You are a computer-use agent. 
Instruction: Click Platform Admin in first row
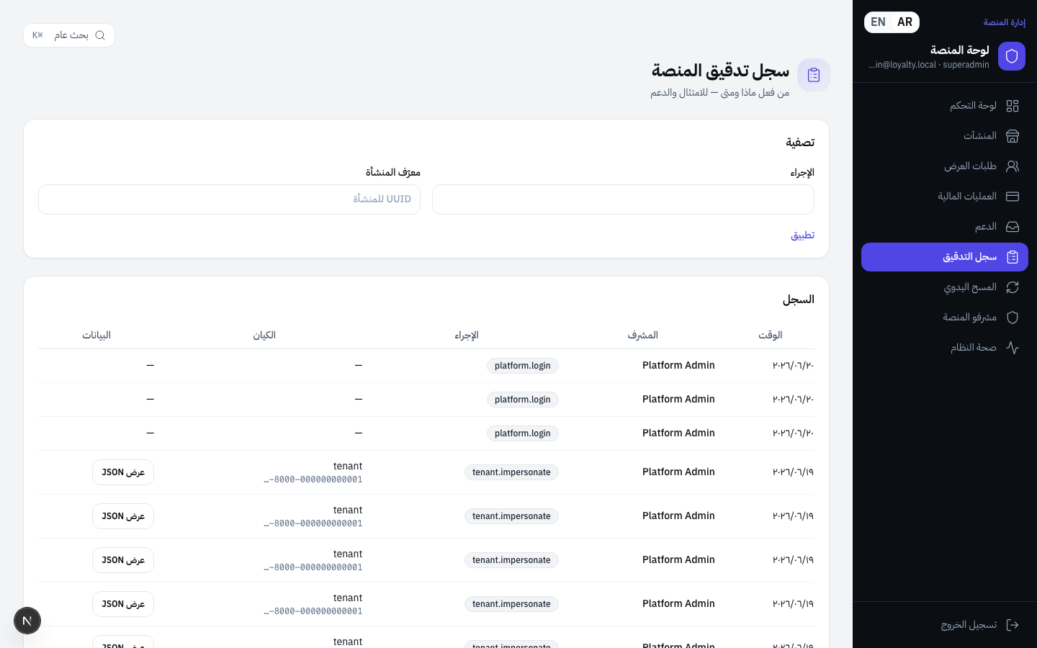click(678, 365)
